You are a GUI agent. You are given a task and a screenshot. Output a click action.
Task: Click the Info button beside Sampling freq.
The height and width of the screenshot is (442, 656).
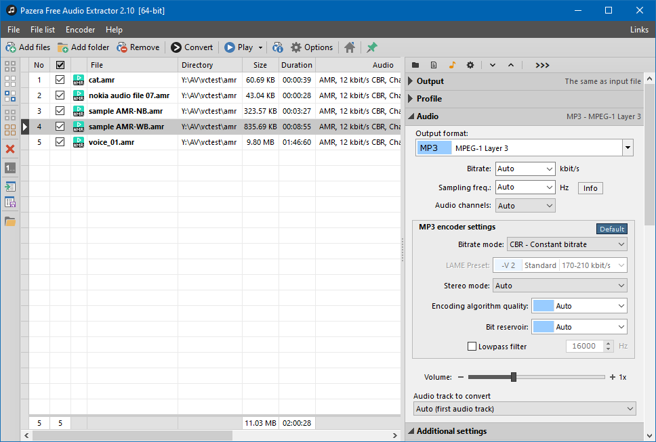click(x=590, y=188)
